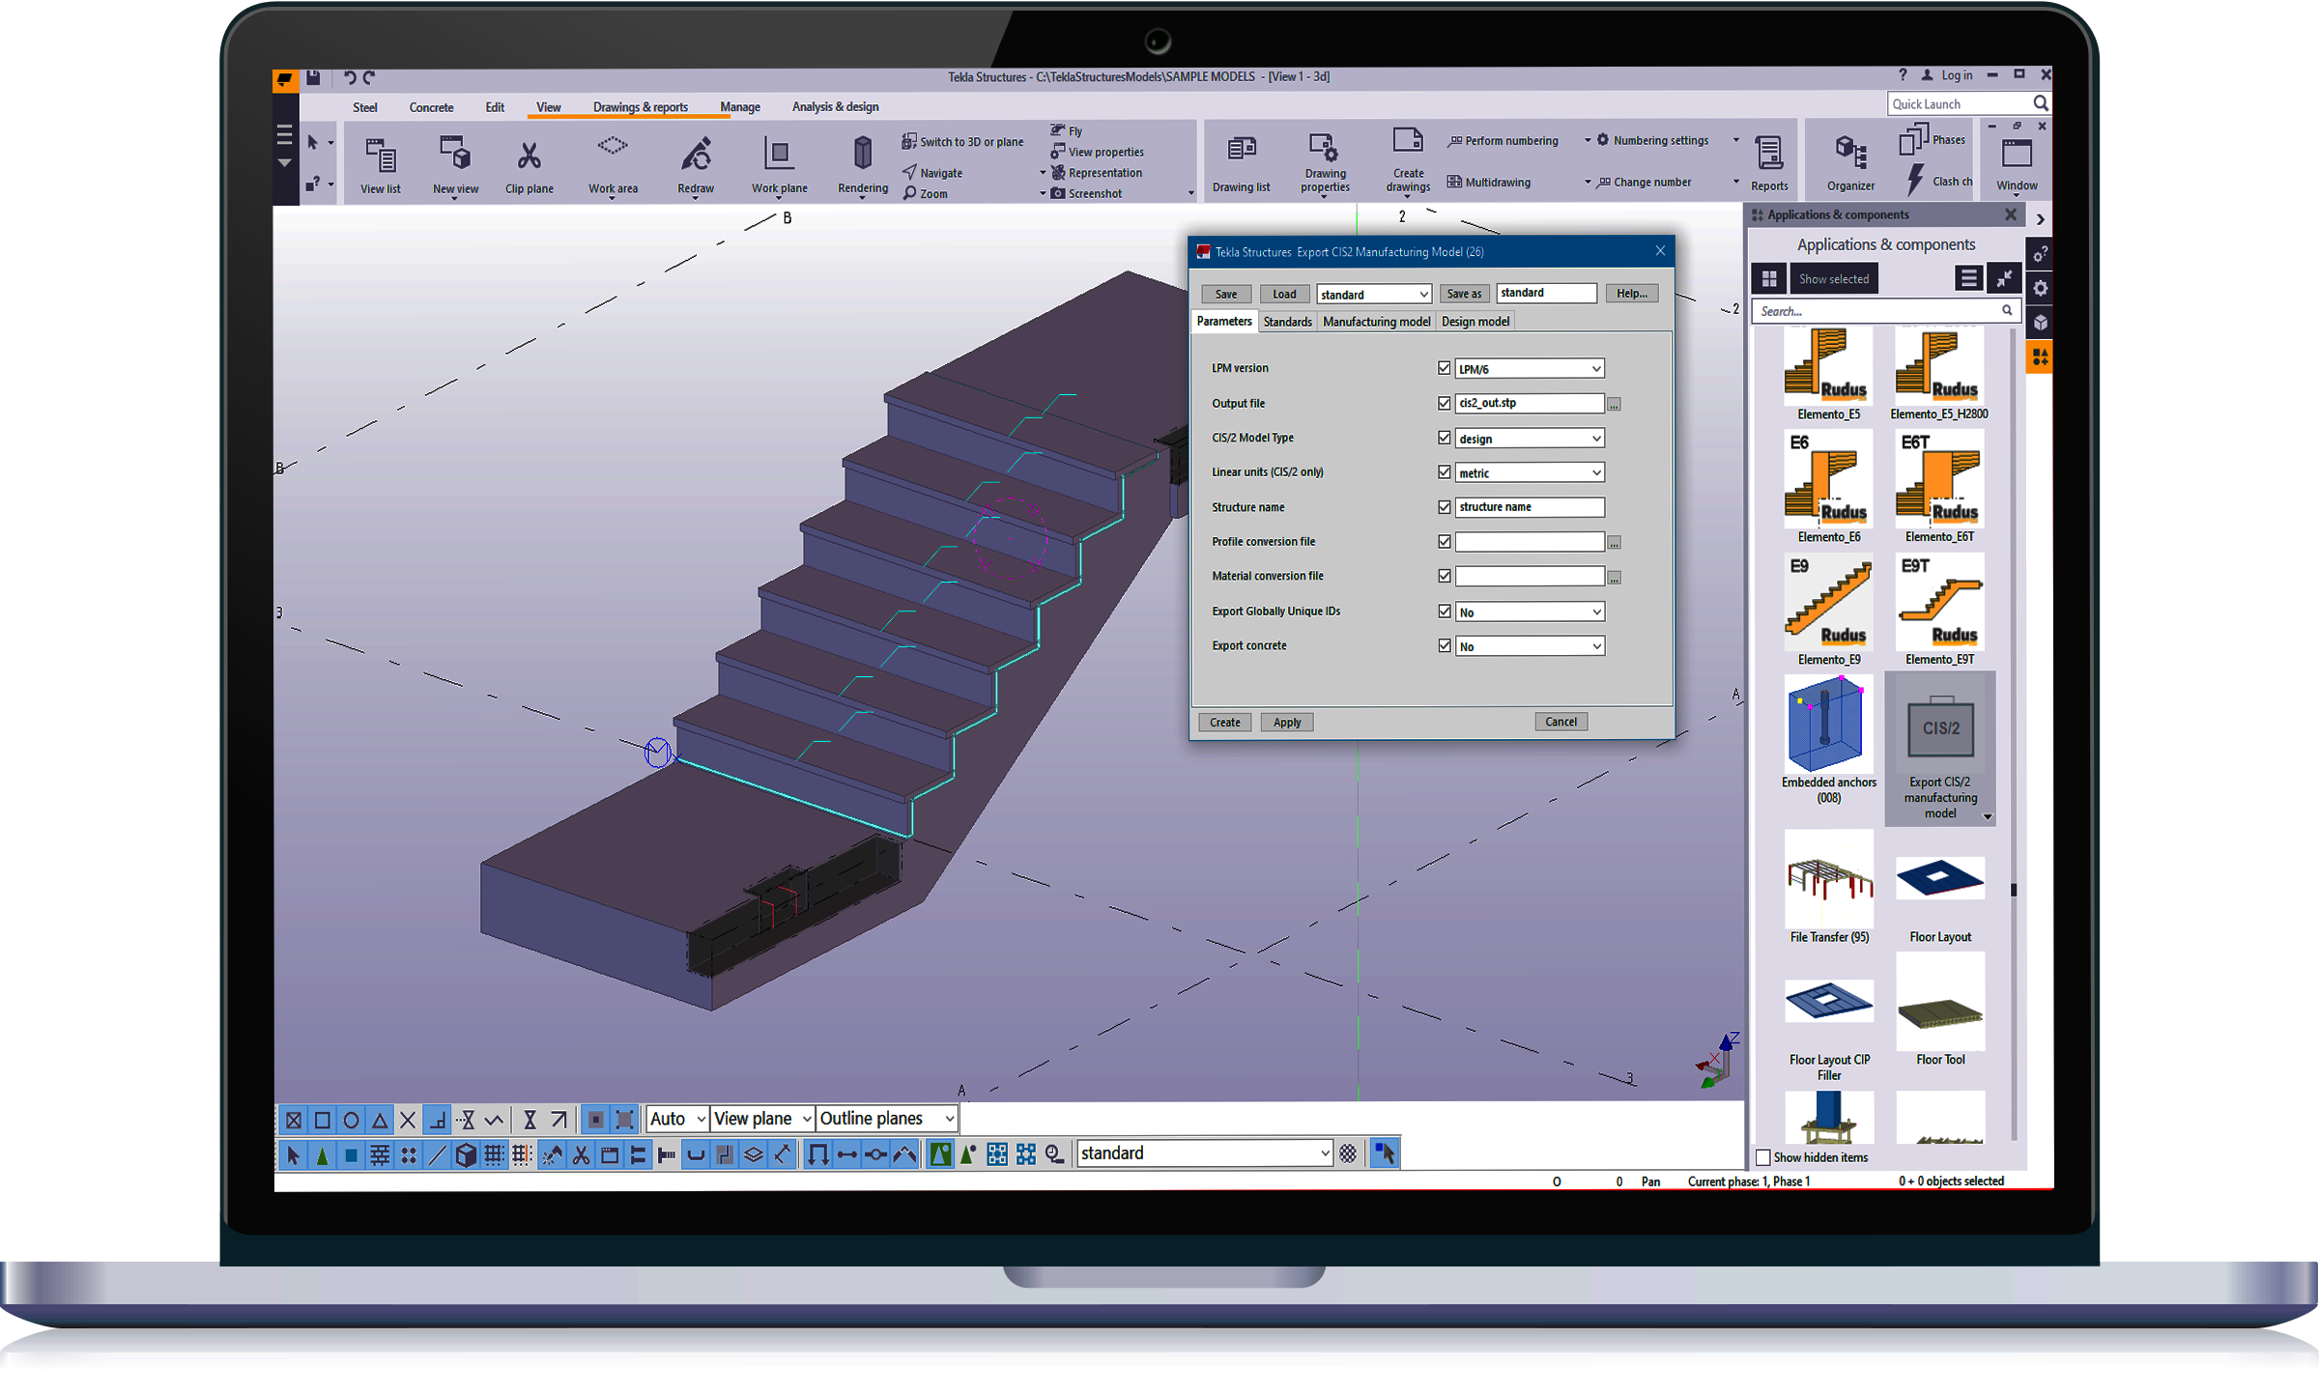
Task: Click the Apply button
Action: click(1287, 723)
